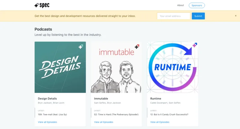
Task: Select the Immutable podcast title
Action: (x=101, y=98)
